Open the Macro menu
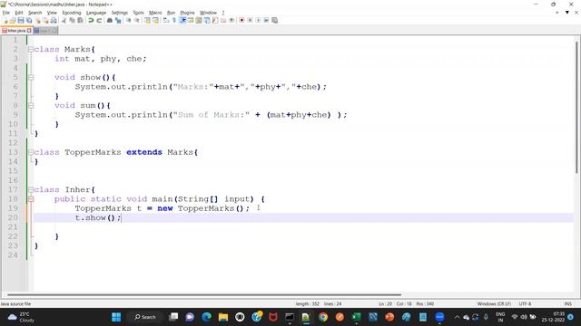Viewport: 581px width, 326px height. [155, 13]
